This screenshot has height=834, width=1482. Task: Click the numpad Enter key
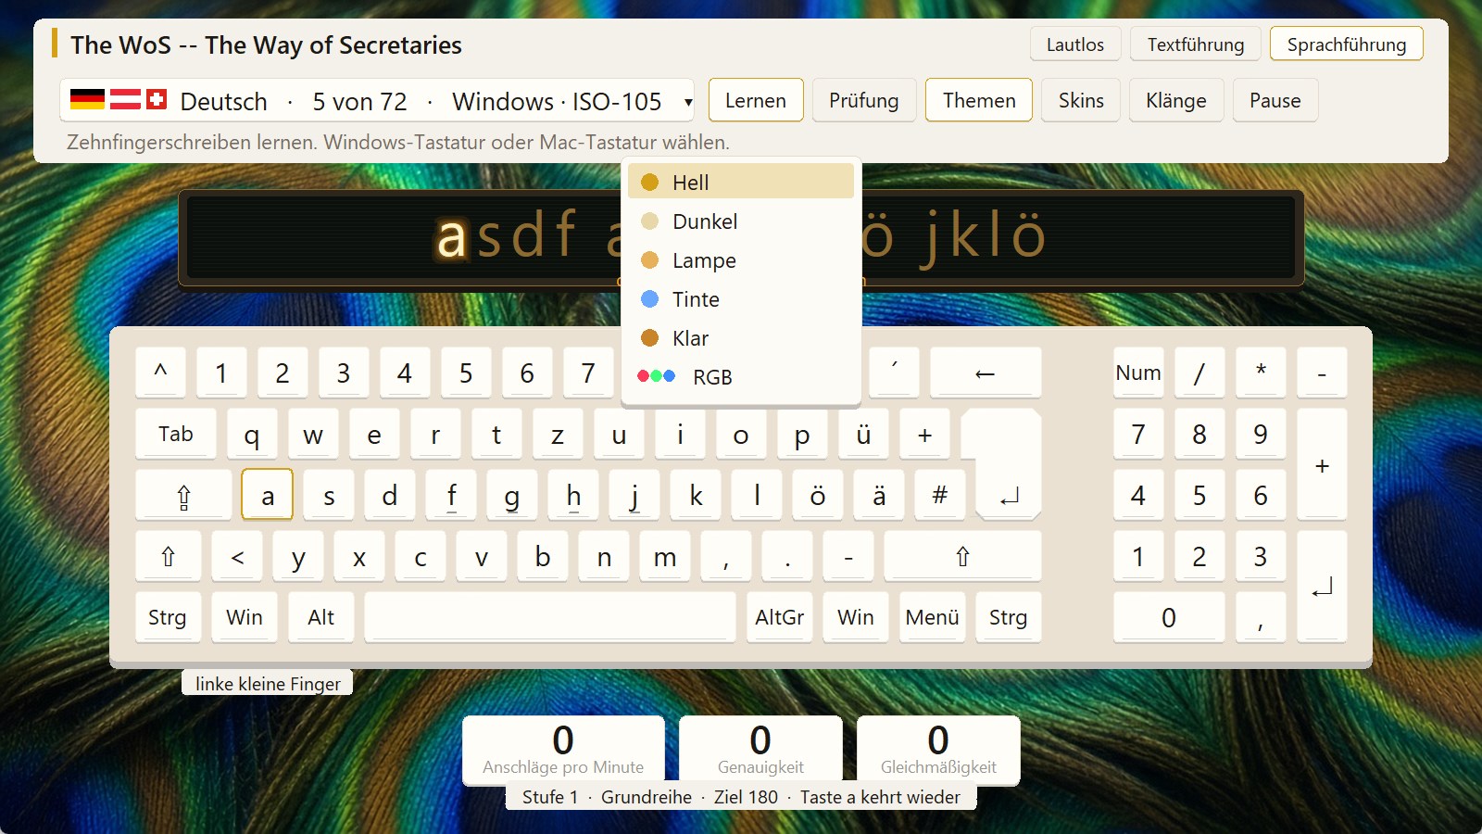pos(1322,587)
